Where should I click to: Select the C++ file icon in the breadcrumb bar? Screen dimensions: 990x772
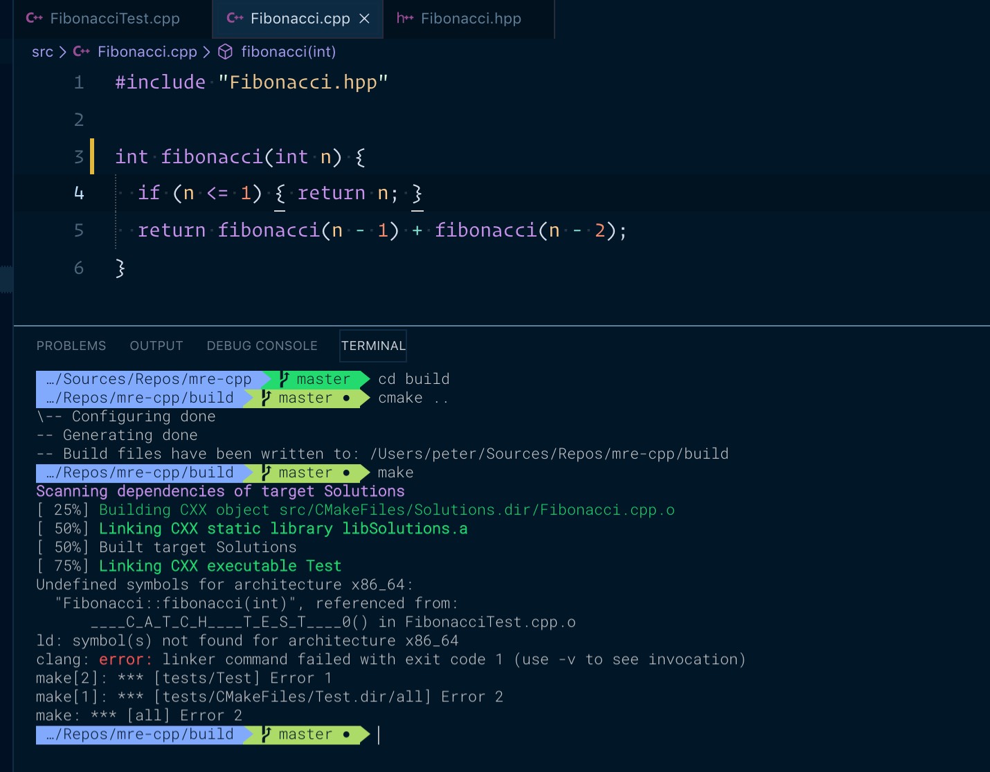click(81, 52)
